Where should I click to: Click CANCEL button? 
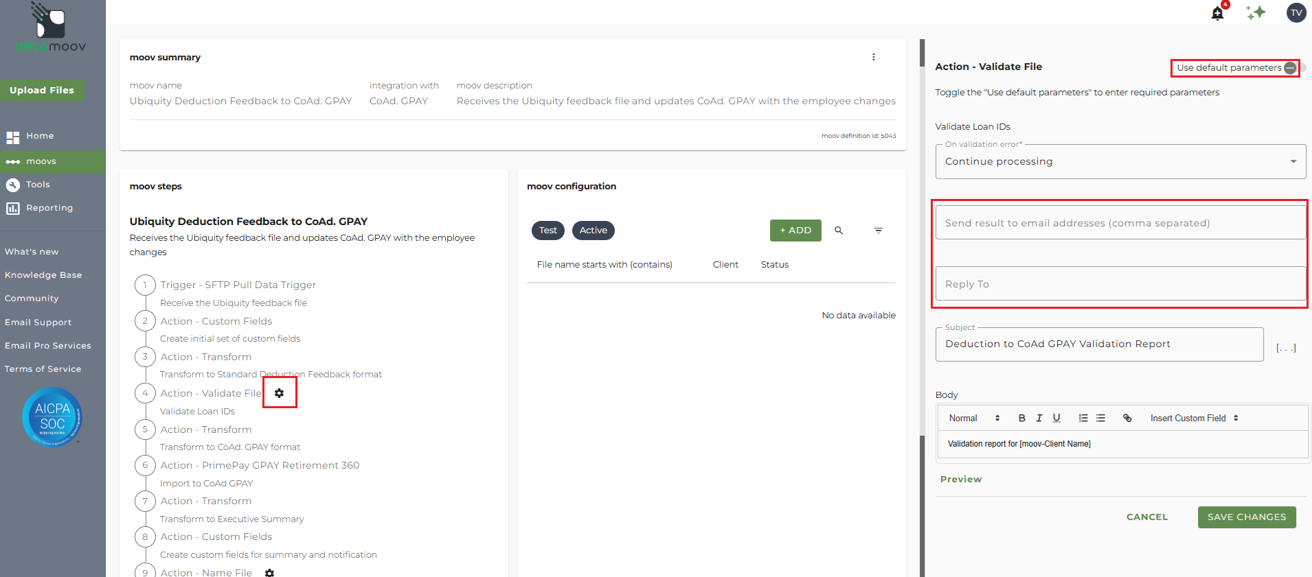(x=1147, y=517)
